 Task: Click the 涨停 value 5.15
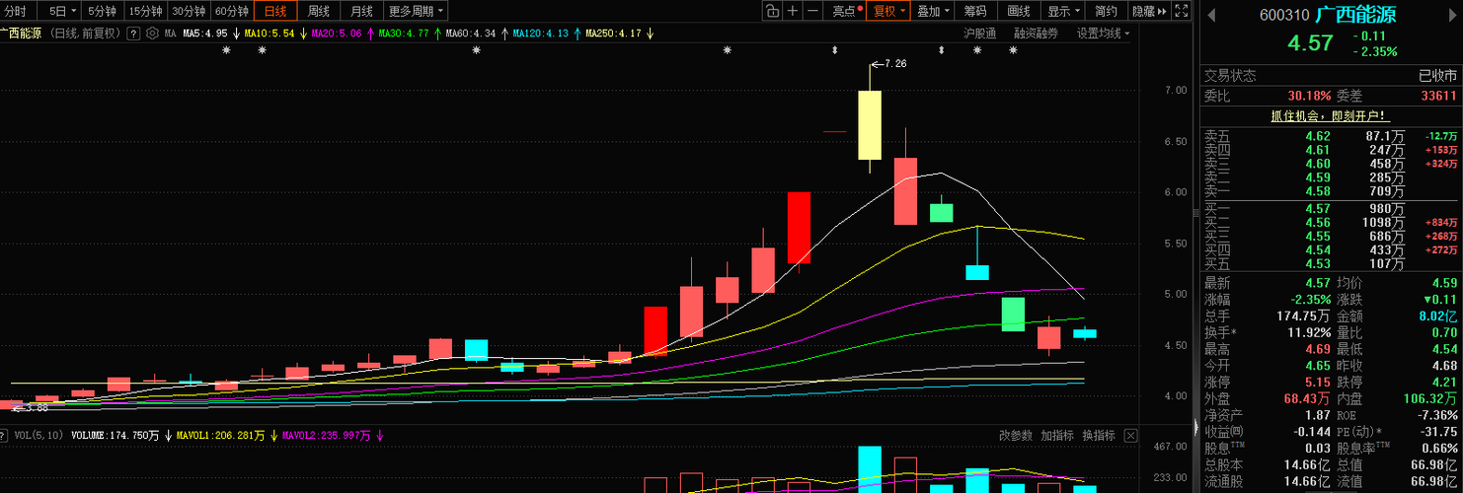point(1318,382)
